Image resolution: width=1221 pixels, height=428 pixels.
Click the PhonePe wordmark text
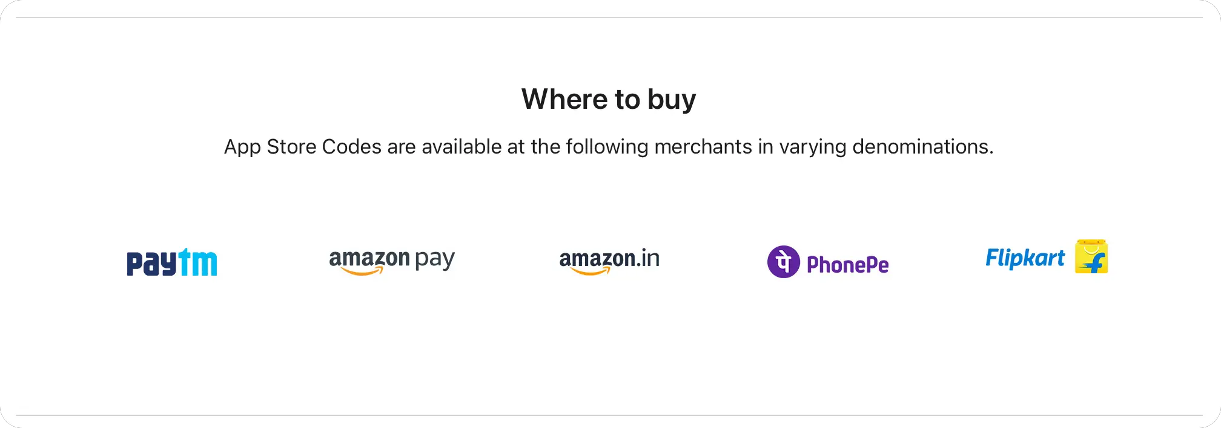pos(848,265)
